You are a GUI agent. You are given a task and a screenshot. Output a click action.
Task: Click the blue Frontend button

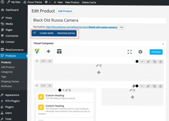156,52
